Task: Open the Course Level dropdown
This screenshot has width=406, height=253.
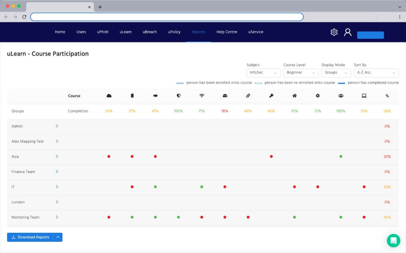Action: pos(301,73)
